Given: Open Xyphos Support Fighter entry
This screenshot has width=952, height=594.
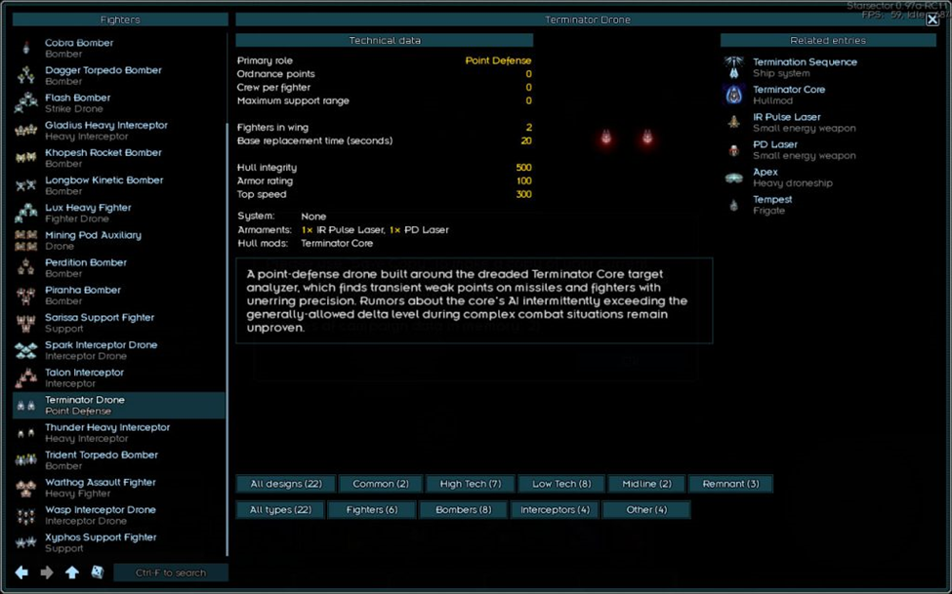Looking at the screenshot, I should coord(100,542).
